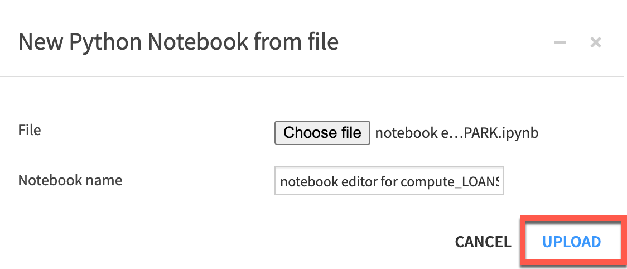
Task: Hit the highlighted blue Upload link
Action: (x=571, y=242)
